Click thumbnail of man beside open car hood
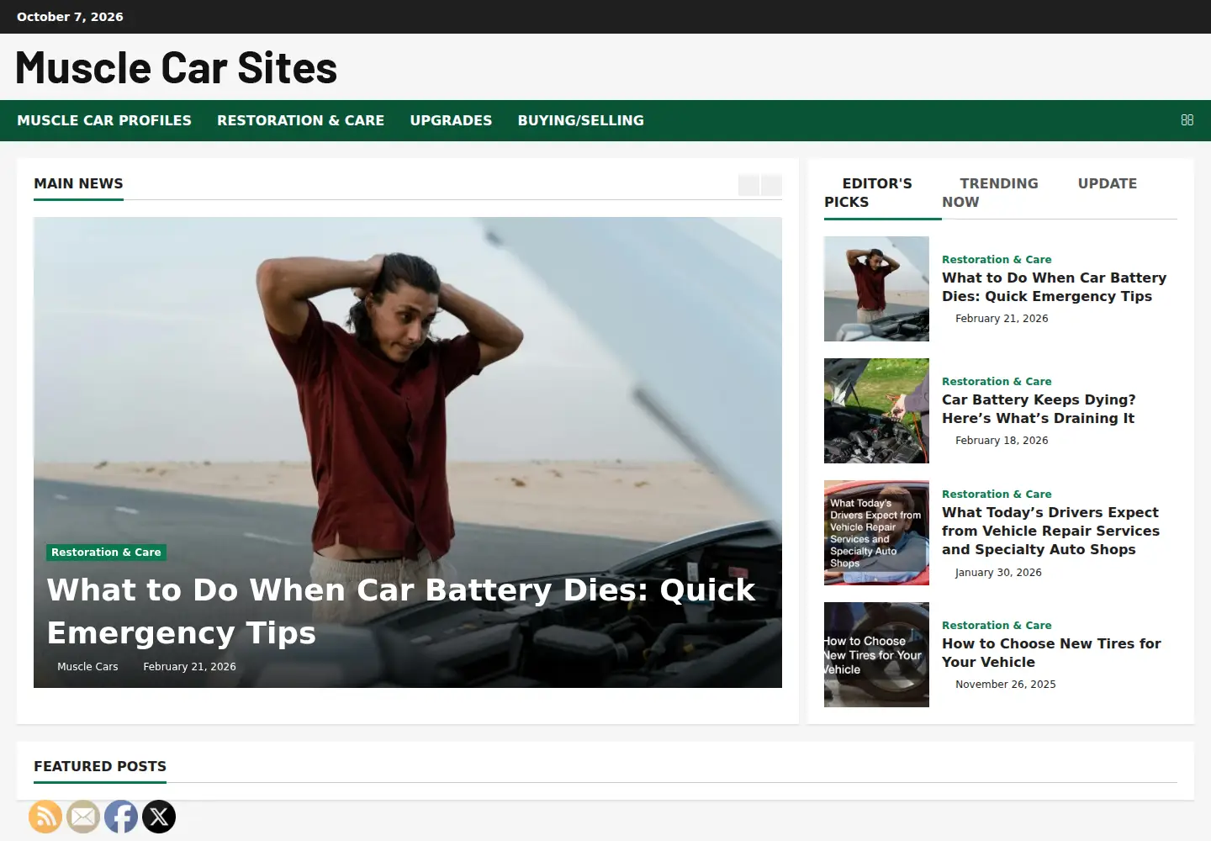The height and width of the screenshot is (841, 1211). [x=876, y=288]
